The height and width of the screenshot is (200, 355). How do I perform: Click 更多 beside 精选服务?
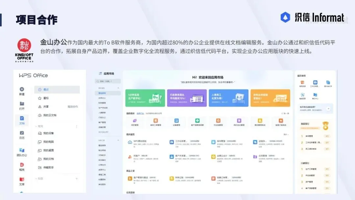tap(286, 135)
